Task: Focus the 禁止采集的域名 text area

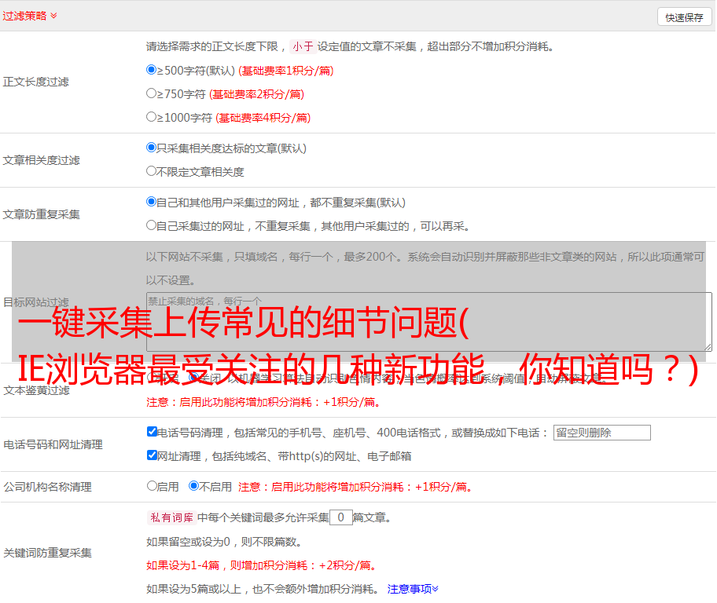Action: (x=428, y=322)
